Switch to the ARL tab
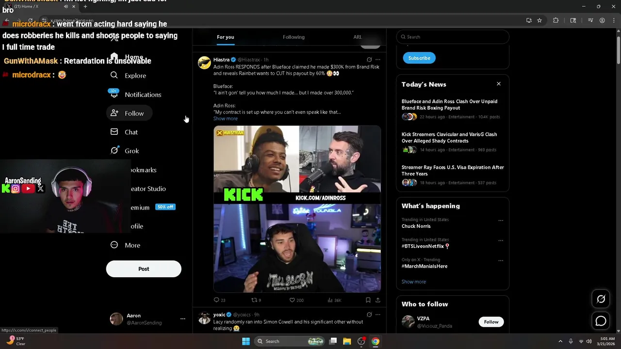Screen dimensions: 621x349 (358, 37)
